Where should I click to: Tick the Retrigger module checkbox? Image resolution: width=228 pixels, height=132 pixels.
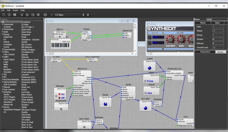pos(56,96)
